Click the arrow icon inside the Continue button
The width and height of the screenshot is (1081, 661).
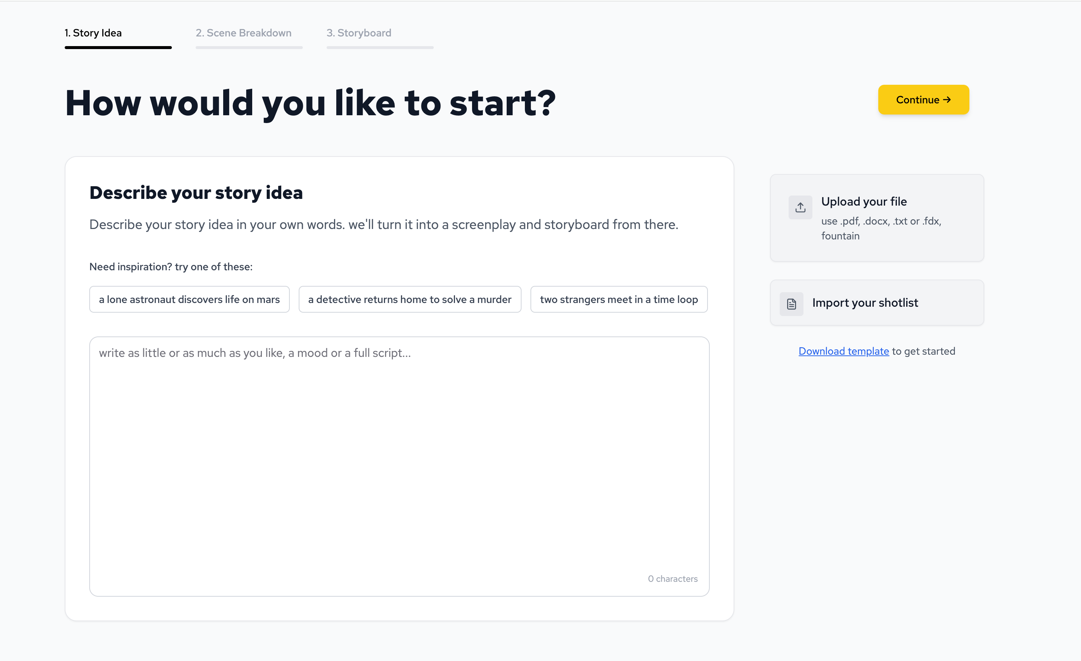947,100
